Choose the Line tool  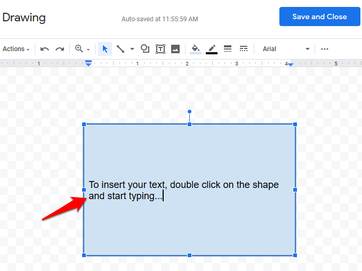pos(120,49)
